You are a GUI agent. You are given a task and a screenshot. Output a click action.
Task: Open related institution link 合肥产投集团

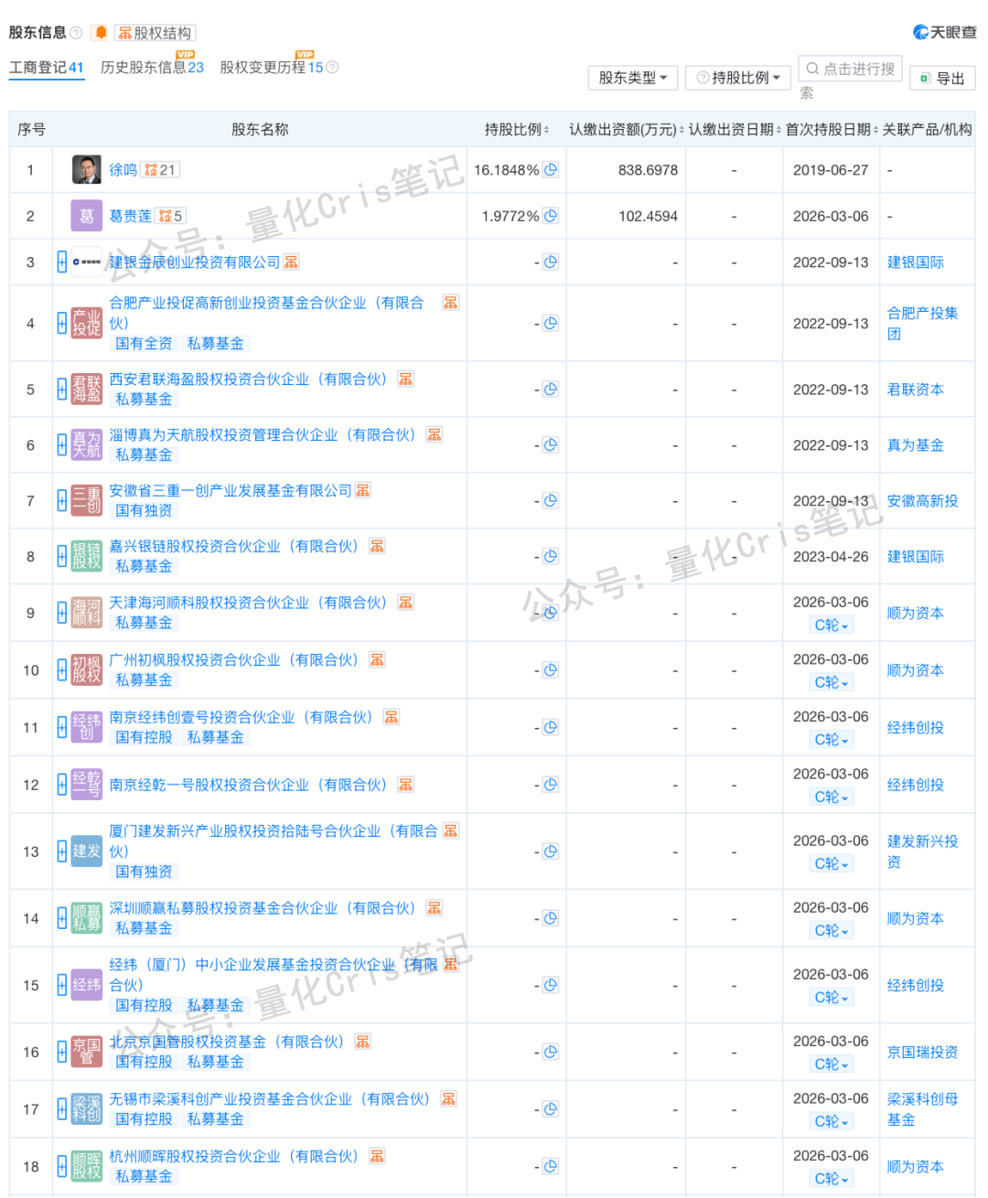coord(922,324)
